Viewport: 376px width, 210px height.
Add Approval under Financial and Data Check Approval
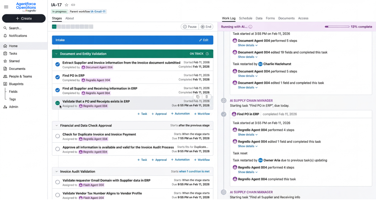[159, 160]
